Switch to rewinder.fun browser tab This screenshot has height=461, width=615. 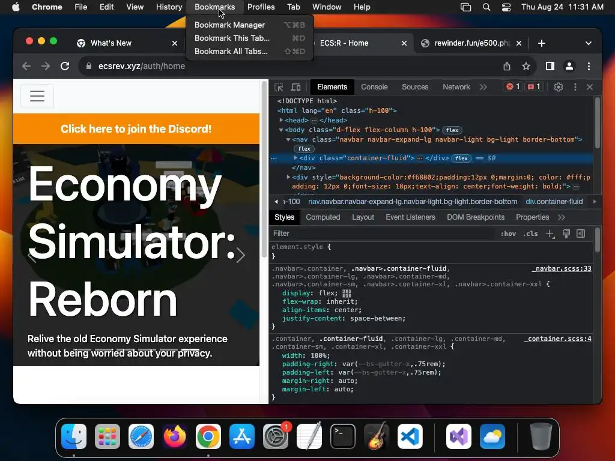click(x=471, y=43)
